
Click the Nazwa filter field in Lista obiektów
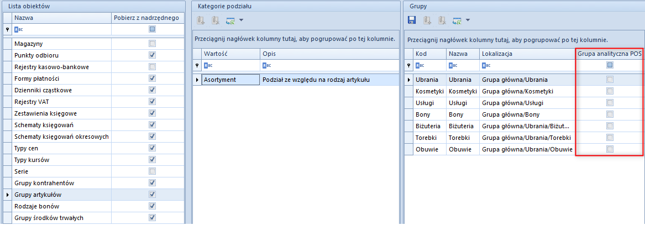click(61, 29)
